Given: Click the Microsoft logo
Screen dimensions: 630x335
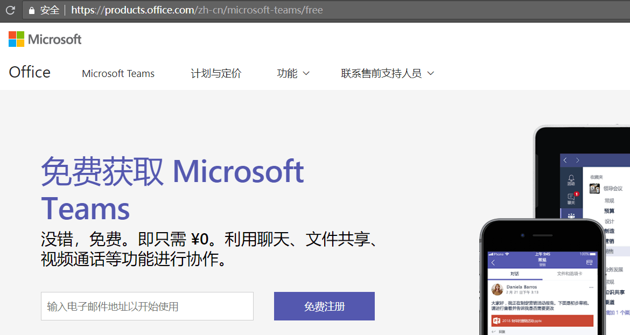Looking at the screenshot, I should (x=45, y=39).
